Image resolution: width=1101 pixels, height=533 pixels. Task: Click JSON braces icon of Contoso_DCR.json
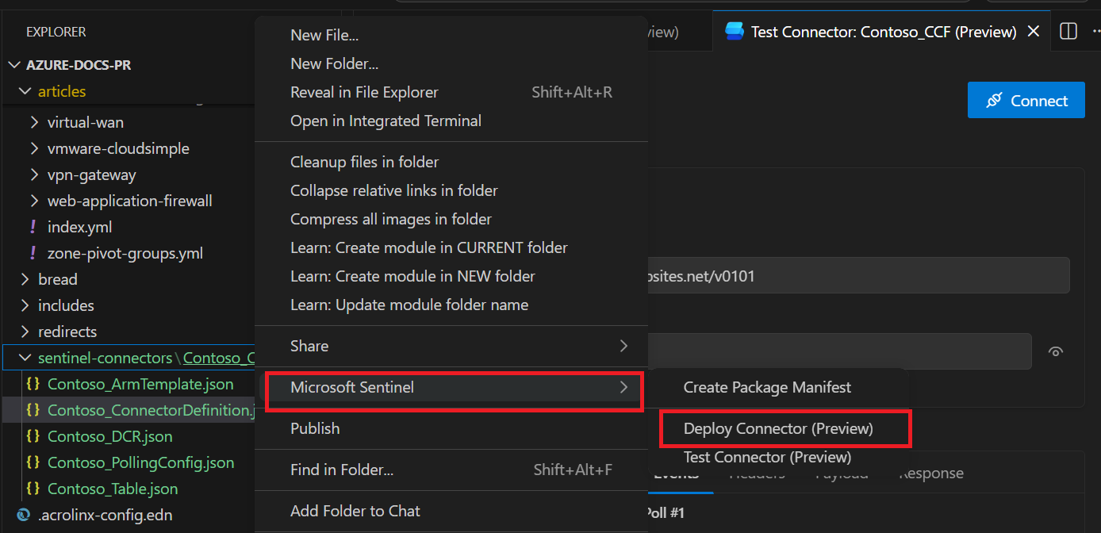pyautogui.click(x=33, y=436)
